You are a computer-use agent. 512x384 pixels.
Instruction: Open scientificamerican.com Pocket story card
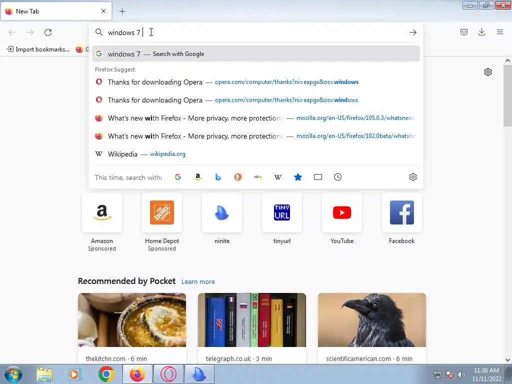[x=372, y=328]
